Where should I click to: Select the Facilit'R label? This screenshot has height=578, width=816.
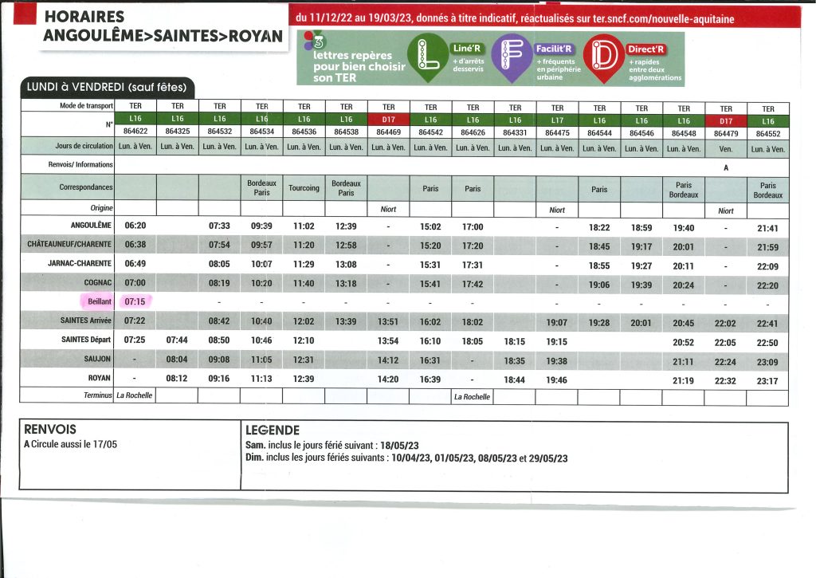[x=554, y=49]
